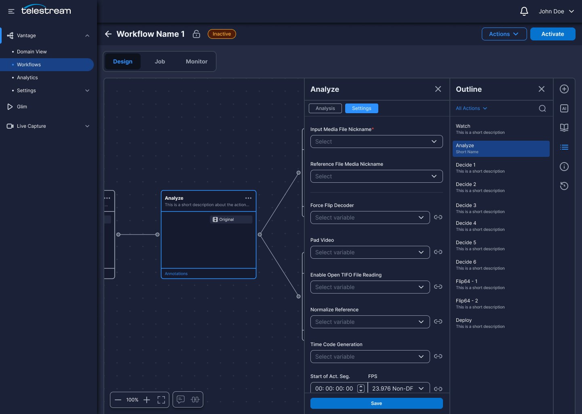Expand the Live Capture section

tap(87, 126)
